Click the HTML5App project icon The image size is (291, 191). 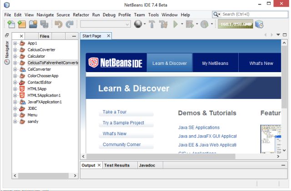pos(22,89)
